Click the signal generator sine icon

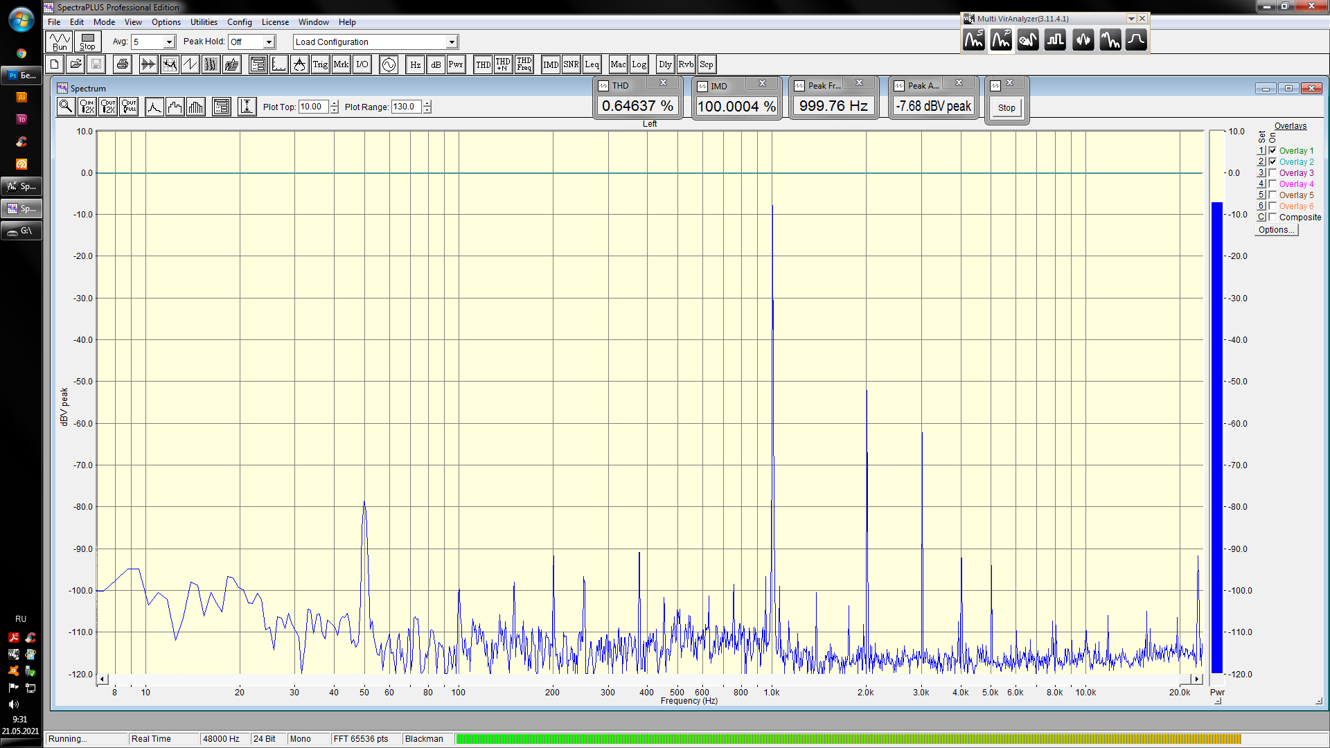click(389, 64)
